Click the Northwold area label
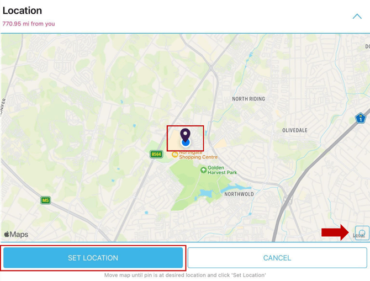Viewport: 370px width, 281px height. [239, 194]
